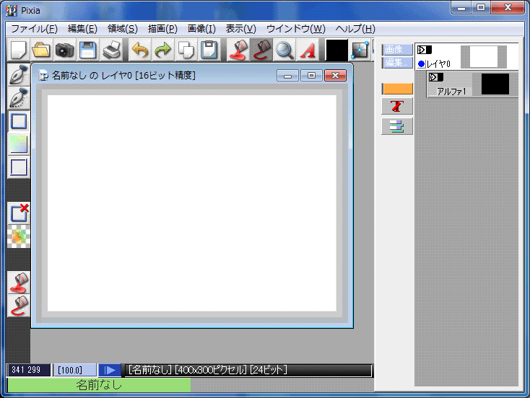Click the image info text 400x300ピクセル
Image resolution: width=530 pixels, height=398 pixels.
point(211,370)
